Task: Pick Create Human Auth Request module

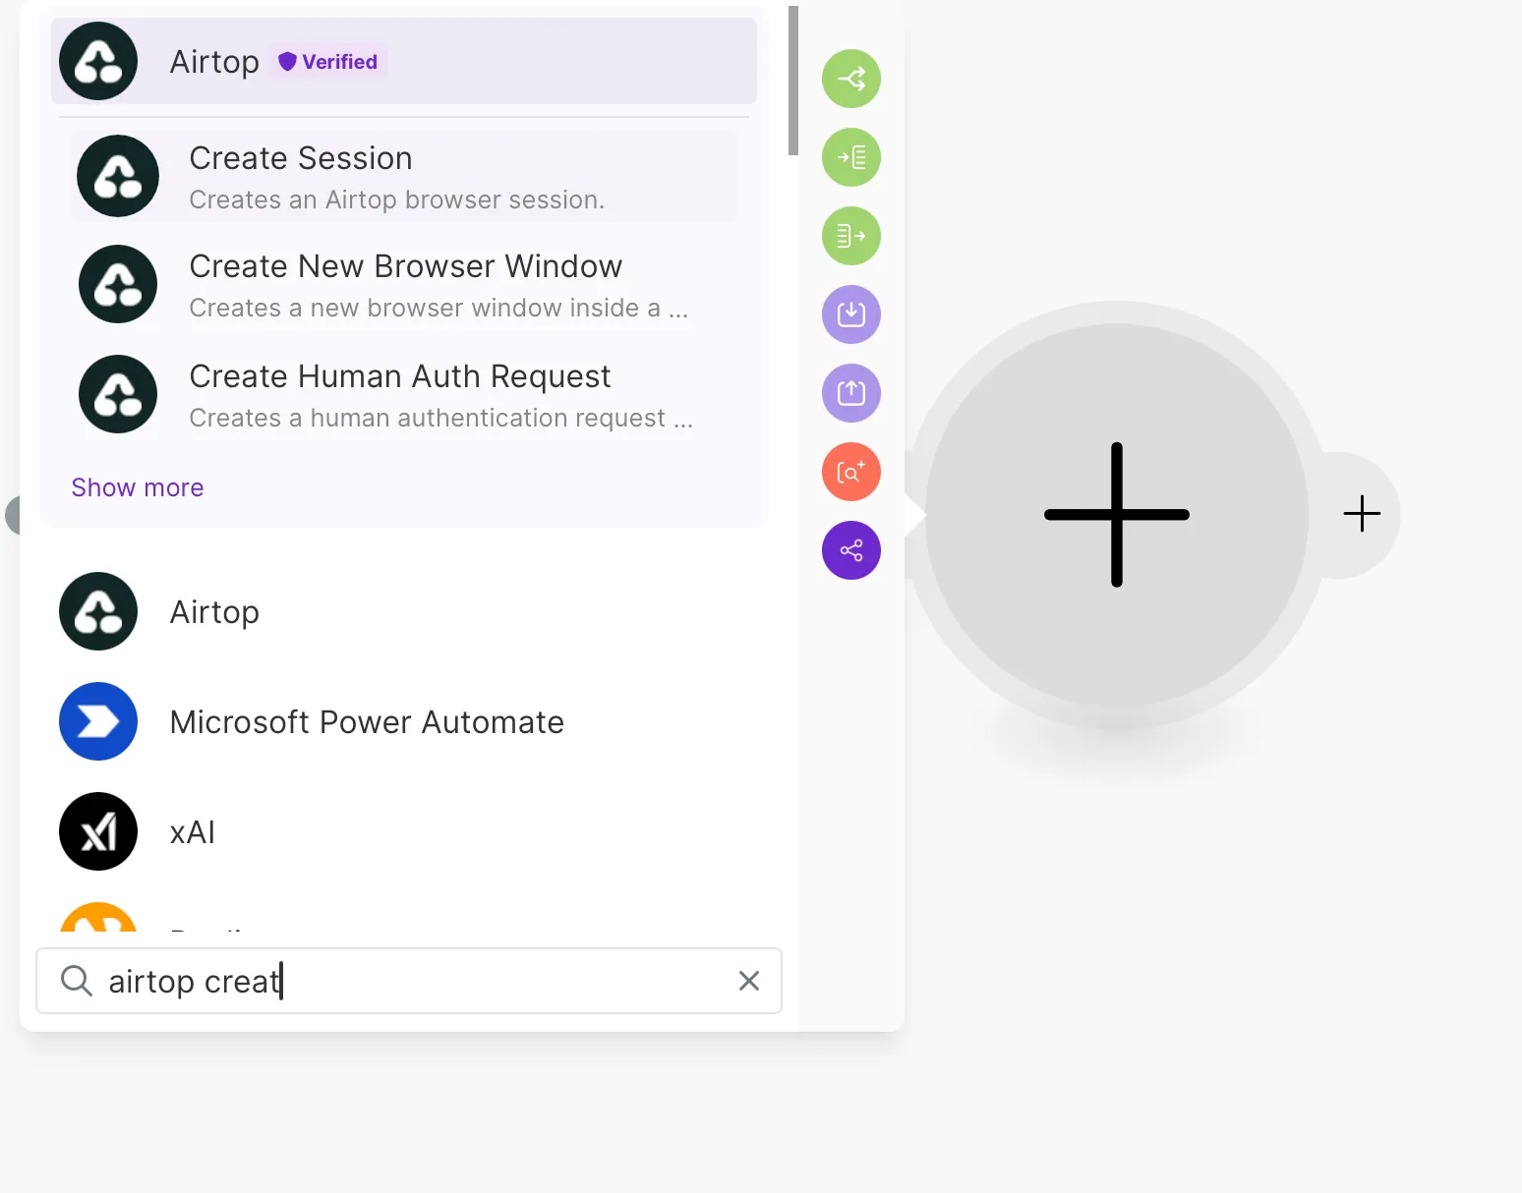Action: coord(404,395)
